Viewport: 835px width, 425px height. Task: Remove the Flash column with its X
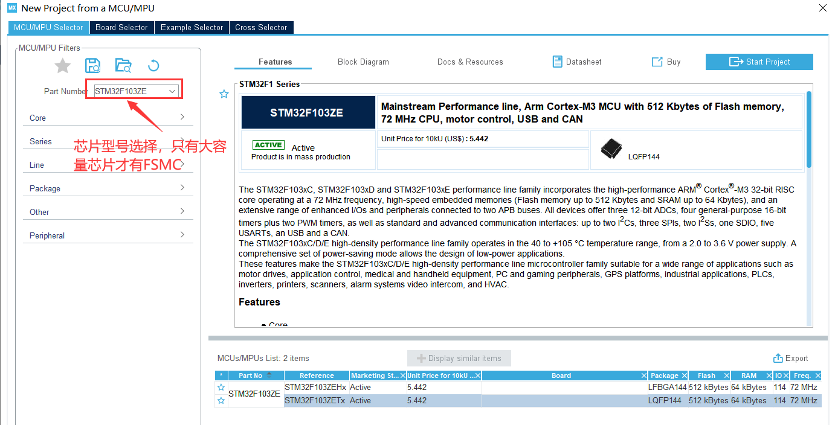pyautogui.click(x=726, y=375)
